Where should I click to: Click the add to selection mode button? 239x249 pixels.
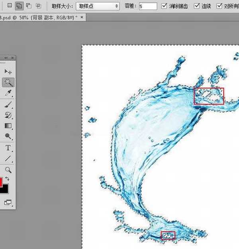pos(19,6)
